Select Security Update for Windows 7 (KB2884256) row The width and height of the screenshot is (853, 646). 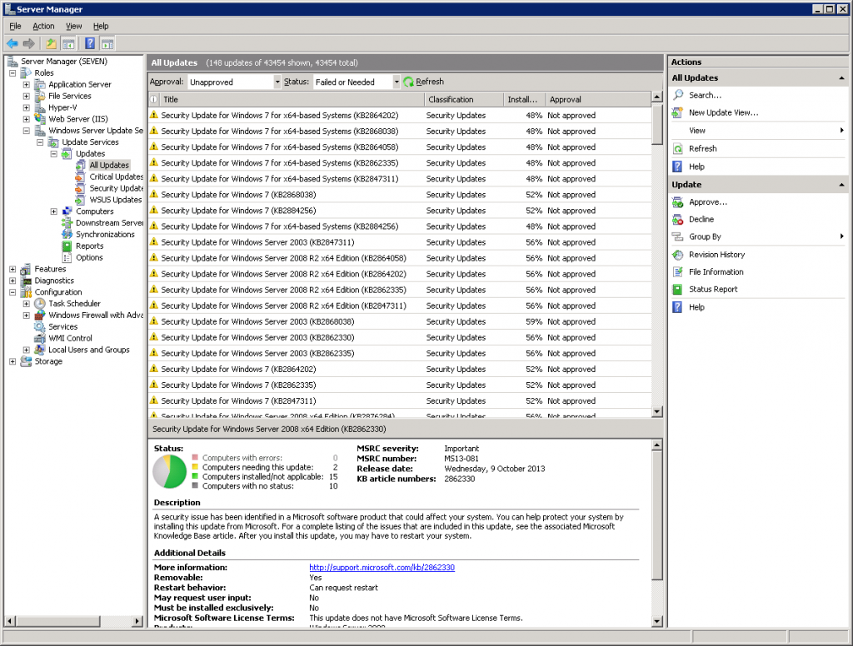coord(399,211)
